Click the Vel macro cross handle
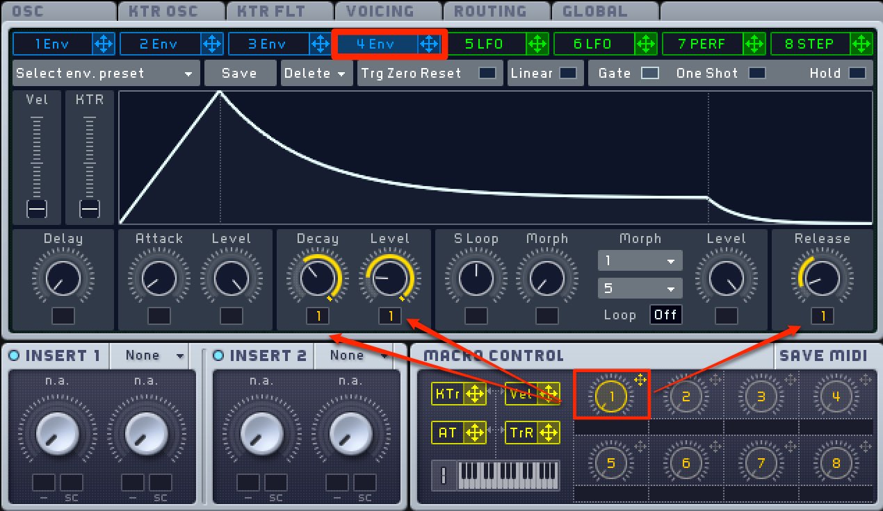883x511 pixels. [549, 394]
